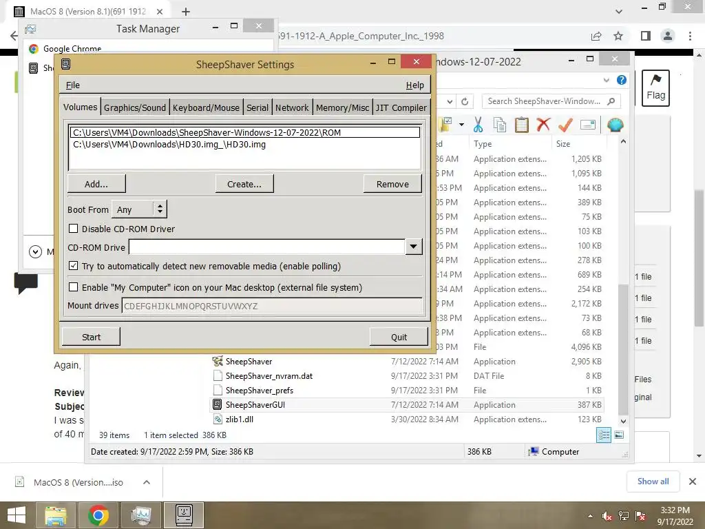Switch to the JIT Compiler tab

(x=401, y=107)
